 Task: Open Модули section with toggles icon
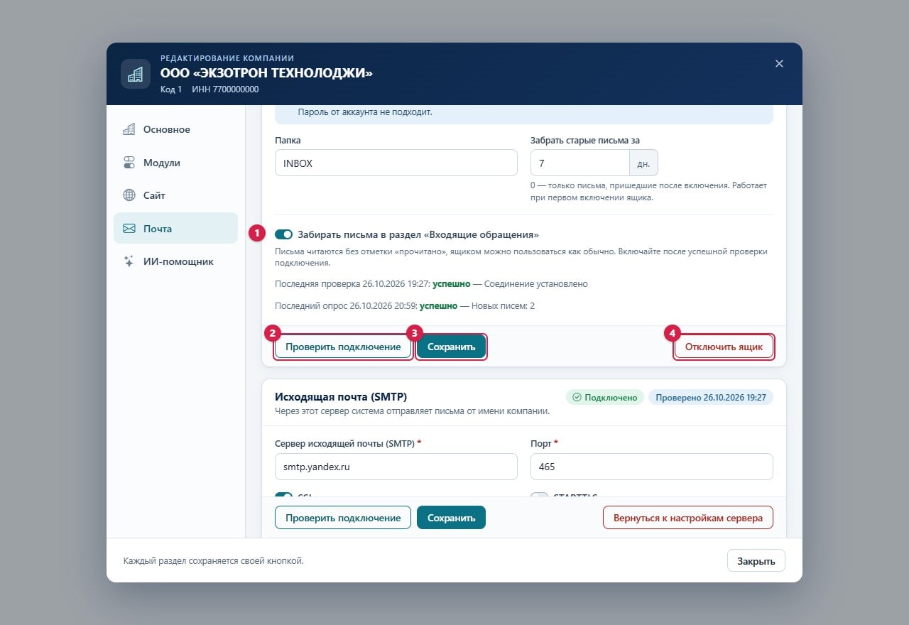129,163
